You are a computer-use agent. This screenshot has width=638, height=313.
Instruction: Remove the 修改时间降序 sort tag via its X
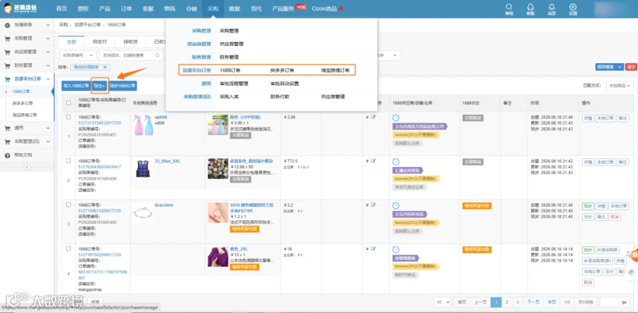click(105, 67)
